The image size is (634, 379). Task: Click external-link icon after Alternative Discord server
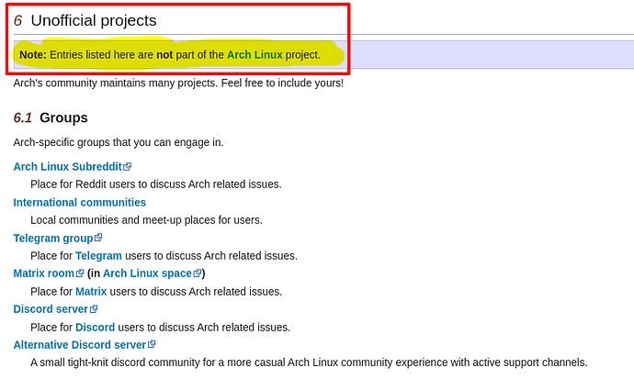[x=152, y=344]
